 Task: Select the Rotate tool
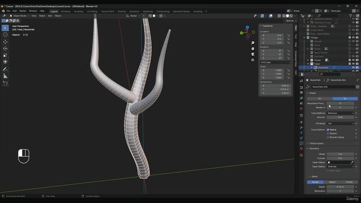[5, 48]
